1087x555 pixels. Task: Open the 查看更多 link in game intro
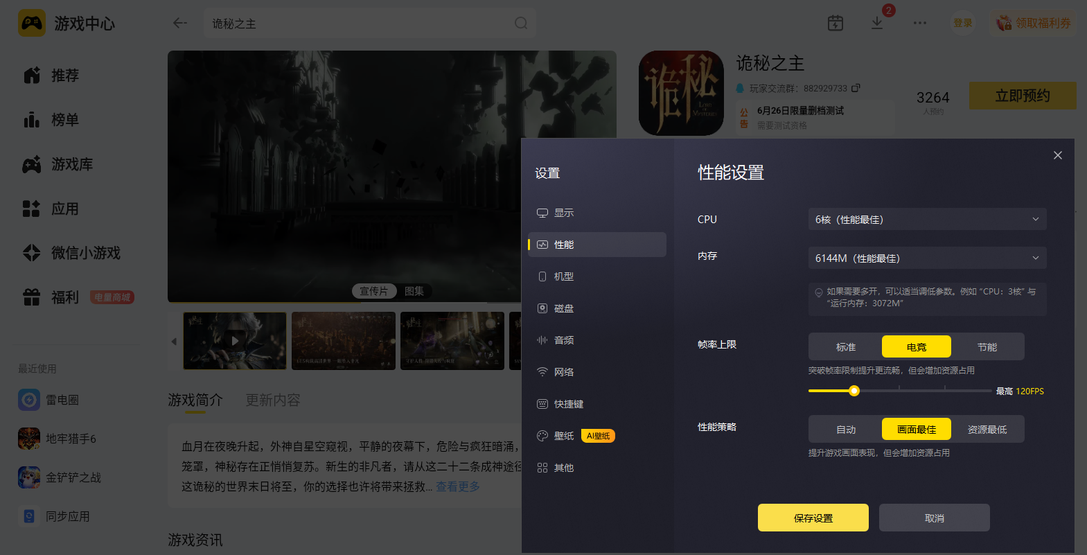click(458, 486)
